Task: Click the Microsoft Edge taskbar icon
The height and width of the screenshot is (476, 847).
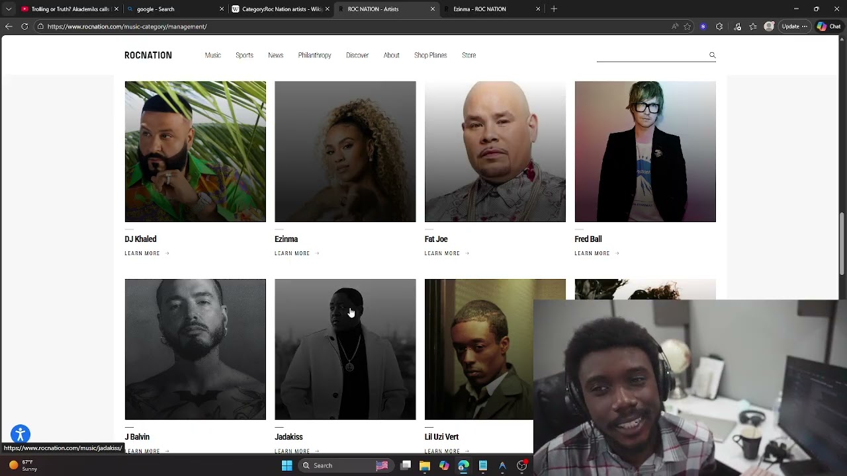Action: 463,465
